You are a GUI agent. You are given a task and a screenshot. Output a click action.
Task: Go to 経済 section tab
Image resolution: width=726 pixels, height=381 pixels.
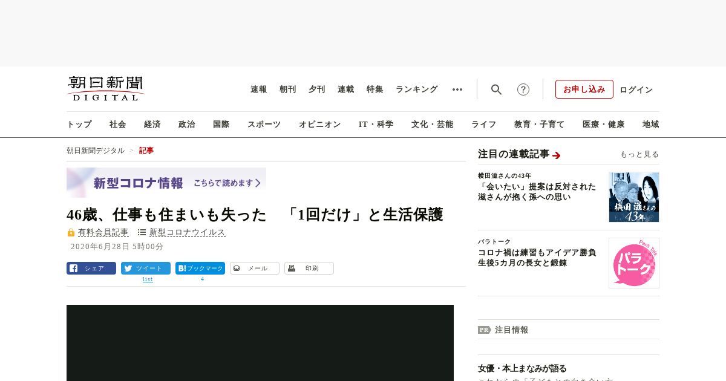coord(152,125)
